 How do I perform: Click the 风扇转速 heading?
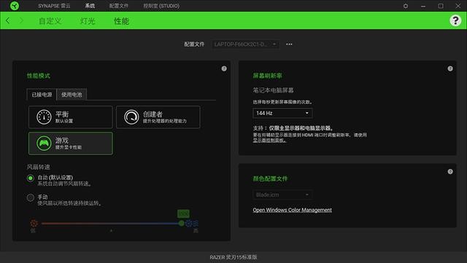[39, 167]
